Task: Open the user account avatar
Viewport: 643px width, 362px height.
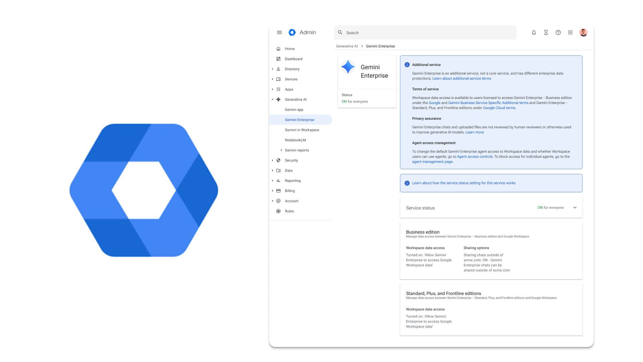Action: point(583,33)
